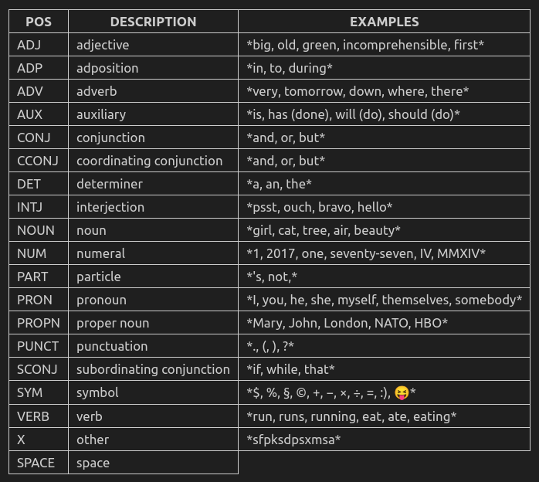Click the pronoun examples cell starting with '*I, you'
The image size is (539, 482).
point(384,300)
